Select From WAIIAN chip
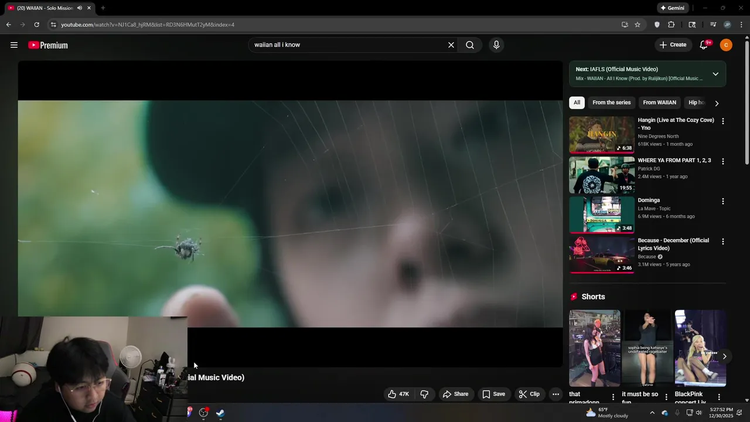The image size is (750, 422). pos(659,103)
